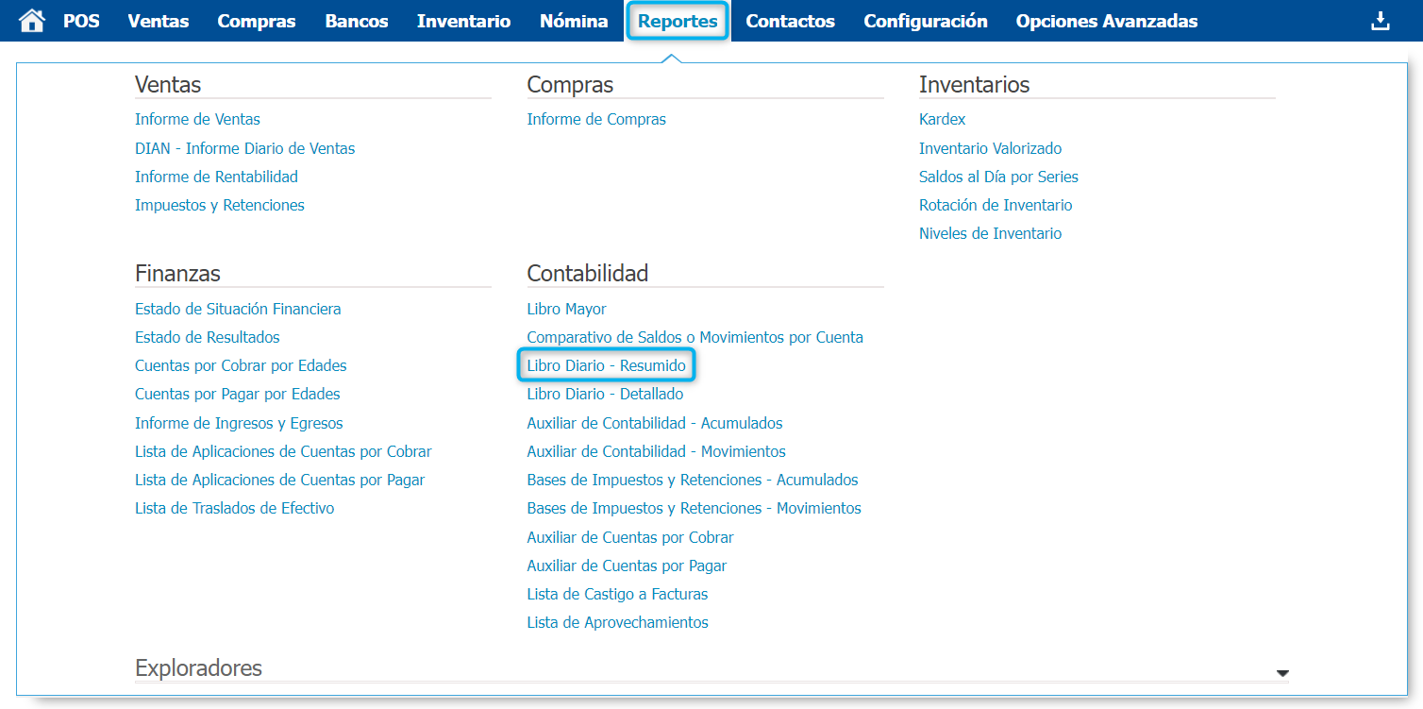1423x709 pixels.
Task: Open Estado de Situación Financiera report
Action: (238, 309)
